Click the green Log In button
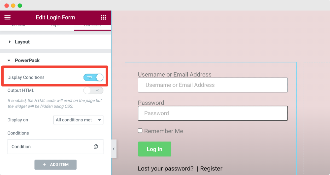Screen dimensions: 330x175 (x=154, y=149)
